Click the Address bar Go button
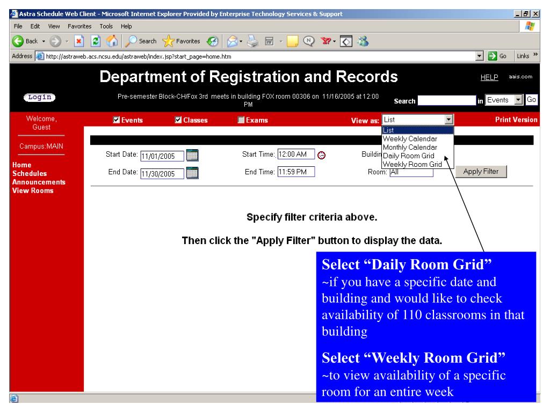 (497, 56)
